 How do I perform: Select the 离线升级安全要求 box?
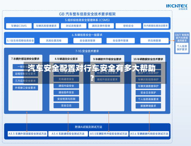pyautogui.click(x=107, y=80)
